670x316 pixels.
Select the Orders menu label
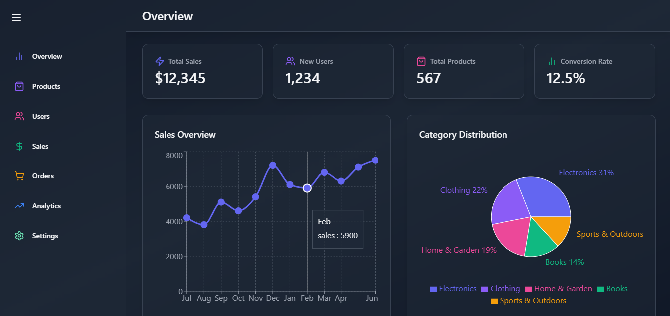(43, 176)
